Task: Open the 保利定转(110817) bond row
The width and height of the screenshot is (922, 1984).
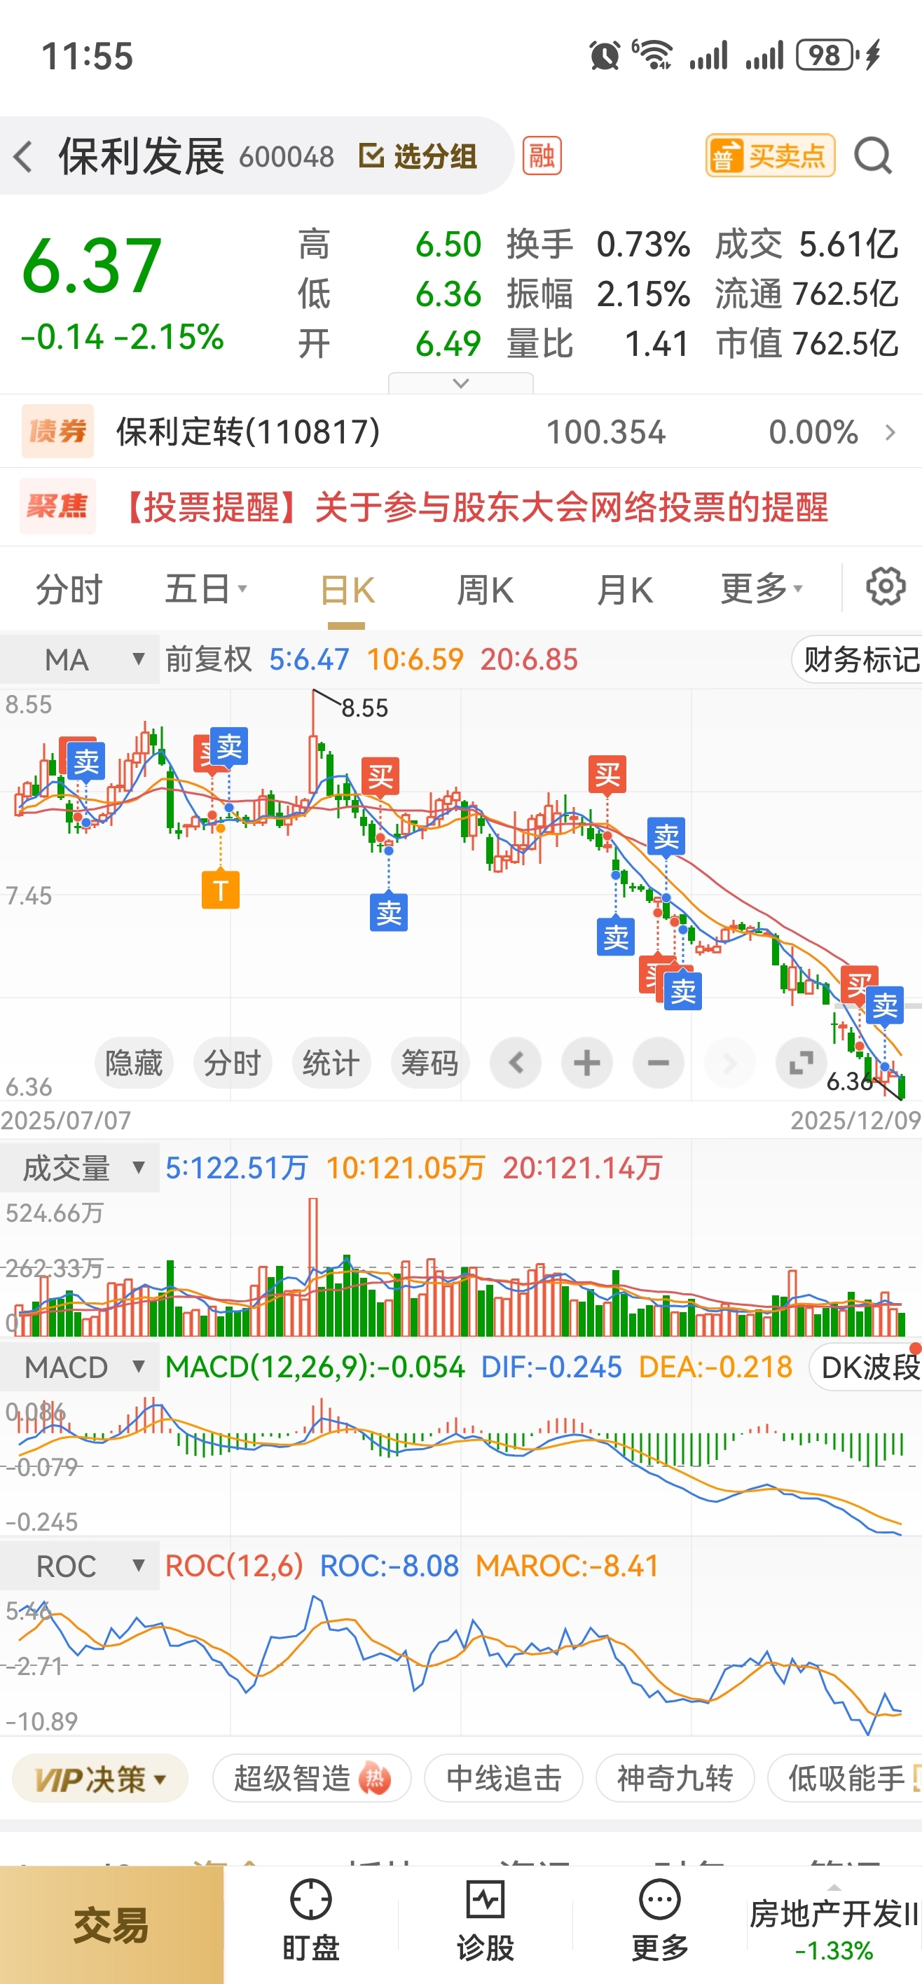Action: (x=460, y=432)
